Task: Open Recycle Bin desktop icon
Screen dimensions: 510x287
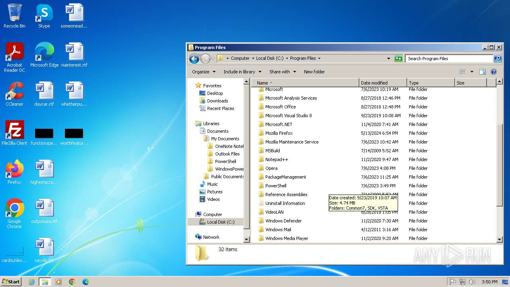Action: pos(14,16)
